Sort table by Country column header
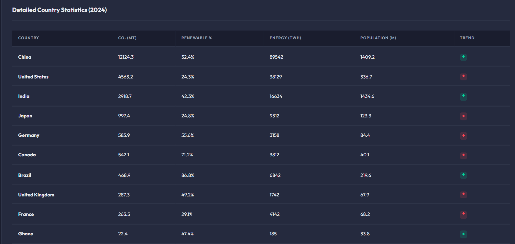Image resolution: width=515 pixels, height=244 pixels. click(x=29, y=38)
